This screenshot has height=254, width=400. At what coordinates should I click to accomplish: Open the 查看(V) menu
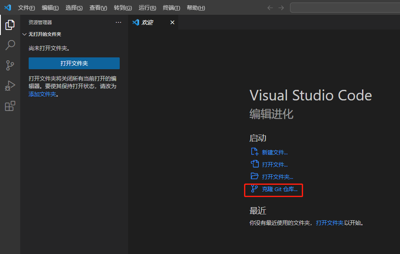98,8
